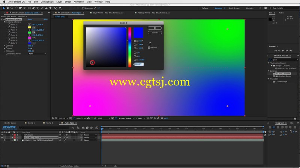300x168 pixels.
Task: Expand the Jitter property
Action: point(4,49)
